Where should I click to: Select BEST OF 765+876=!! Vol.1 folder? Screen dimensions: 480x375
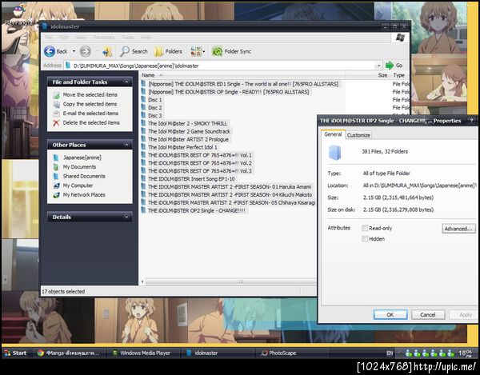[x=200, y=155]
